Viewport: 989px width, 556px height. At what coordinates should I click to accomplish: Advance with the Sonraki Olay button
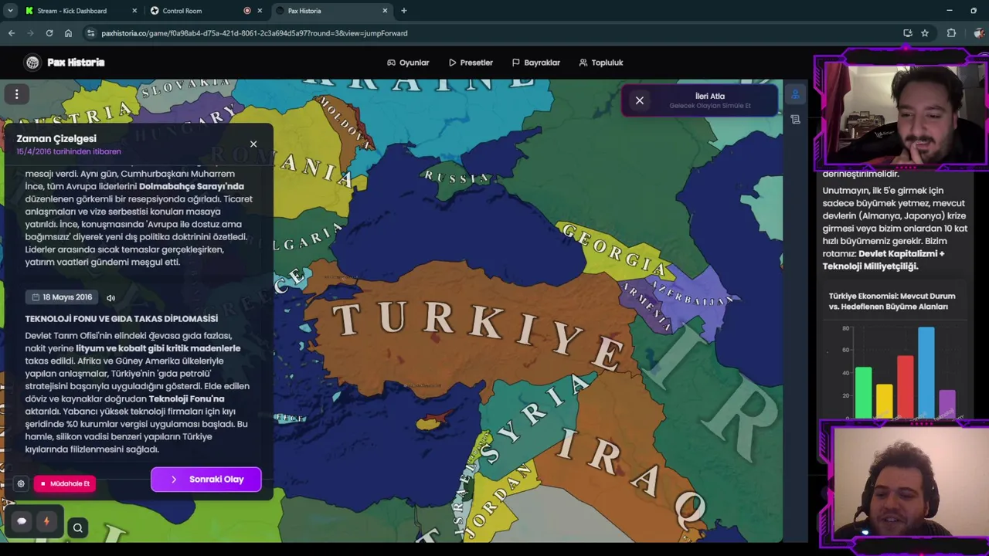coord(206,480)
